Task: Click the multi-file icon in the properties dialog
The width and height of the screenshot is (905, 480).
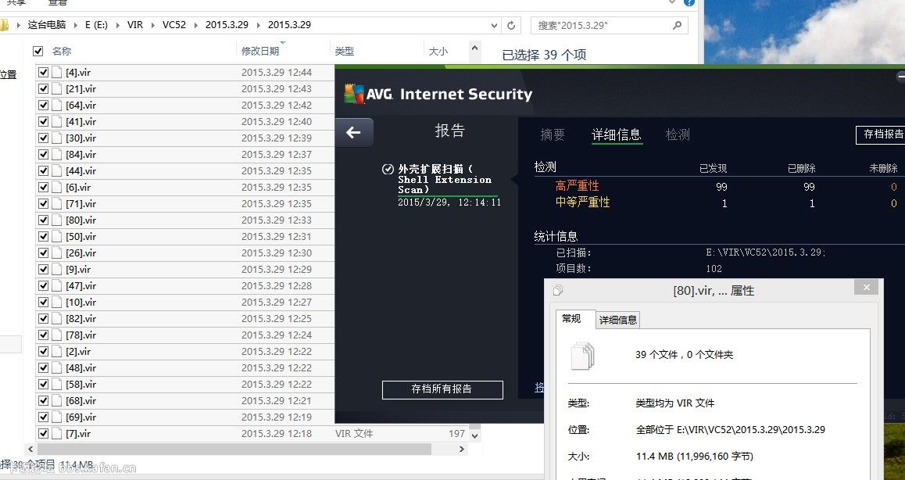Action: (582, 355)
